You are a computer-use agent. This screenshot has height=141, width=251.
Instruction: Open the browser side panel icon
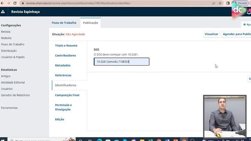tap(228, 3)
